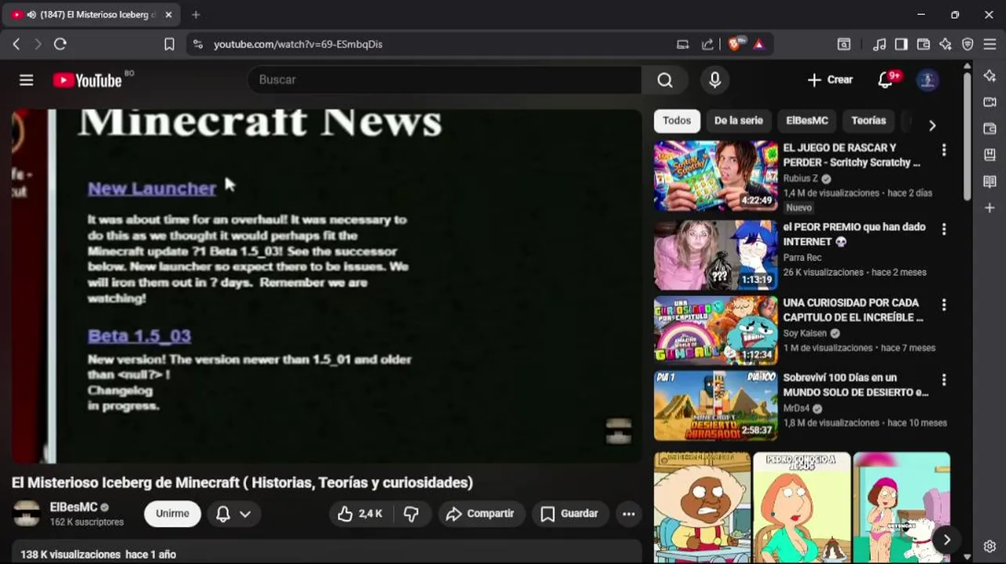Reload the page

coord(60,45)
